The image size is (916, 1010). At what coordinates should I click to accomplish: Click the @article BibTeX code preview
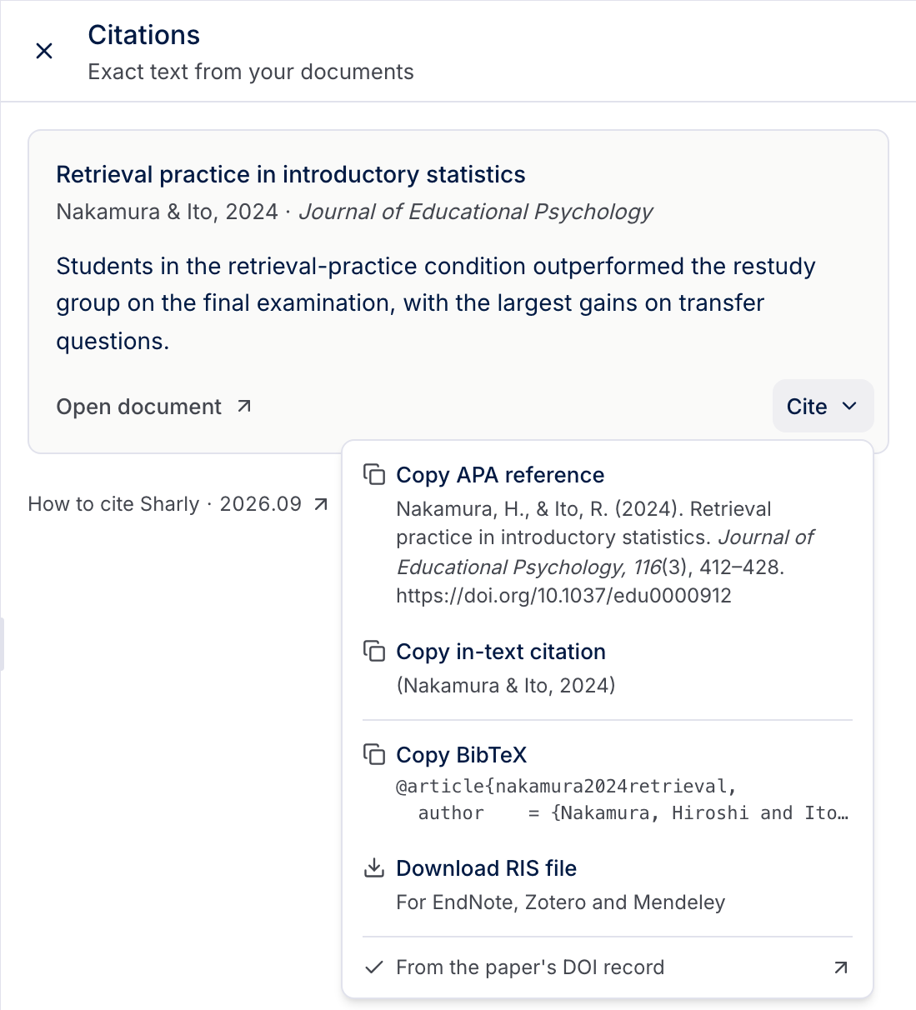click(623, 799)
